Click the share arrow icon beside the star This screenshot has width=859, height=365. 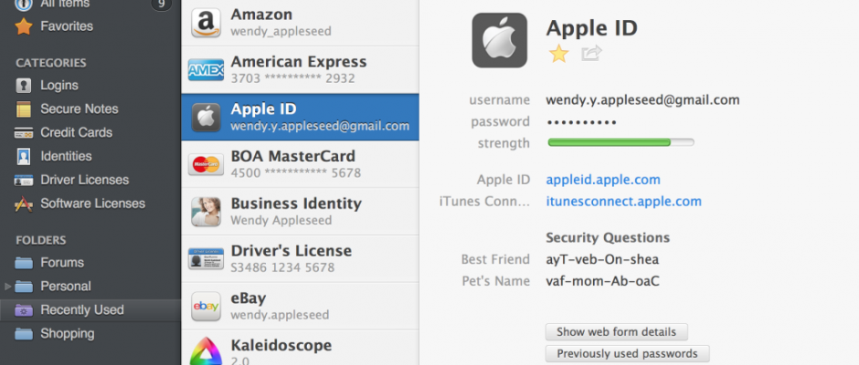pos(591,54)
